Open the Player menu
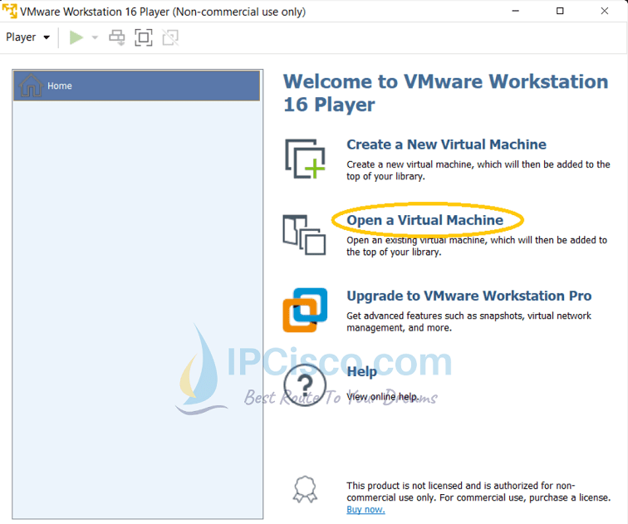The image size is (628, 524). tap(27, 37)
